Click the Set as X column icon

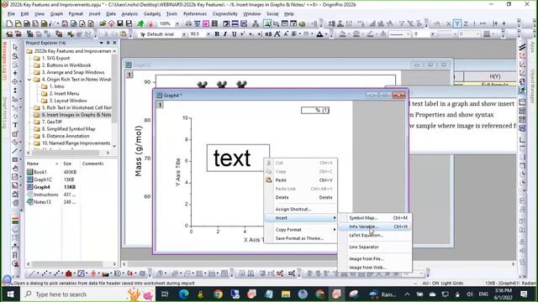(x=448, y=23)
